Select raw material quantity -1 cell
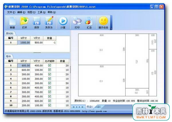The height and width of the screenshot is (122, 172). (50, 43)
